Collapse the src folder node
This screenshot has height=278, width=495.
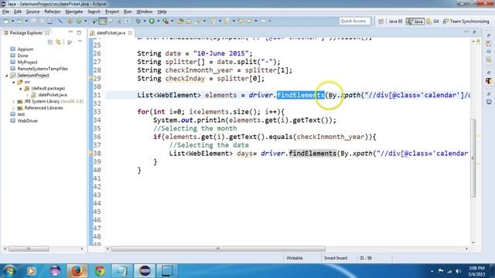pyautogui.click(x=14, y=82)
